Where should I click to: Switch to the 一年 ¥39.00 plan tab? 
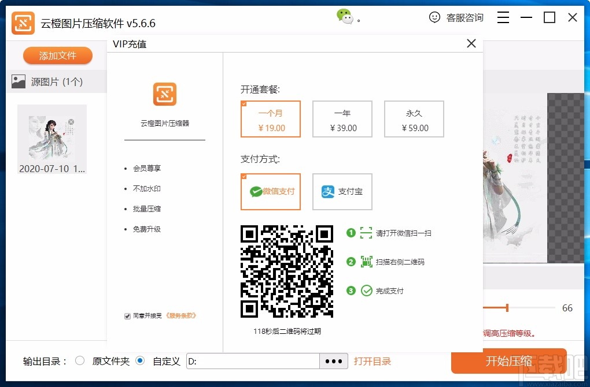(x=342, y=119)
